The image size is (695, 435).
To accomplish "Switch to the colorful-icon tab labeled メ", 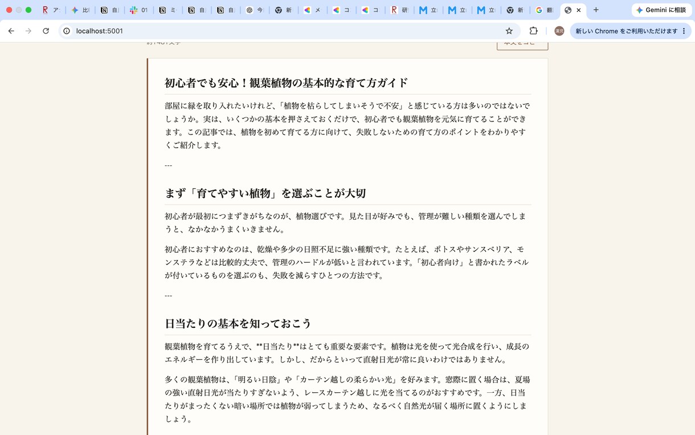I will pos(312,10).
